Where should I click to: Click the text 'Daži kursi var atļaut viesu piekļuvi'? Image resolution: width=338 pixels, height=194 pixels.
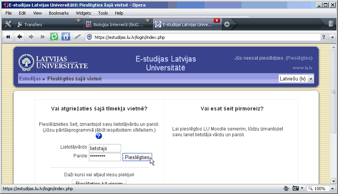click(99, 175)
